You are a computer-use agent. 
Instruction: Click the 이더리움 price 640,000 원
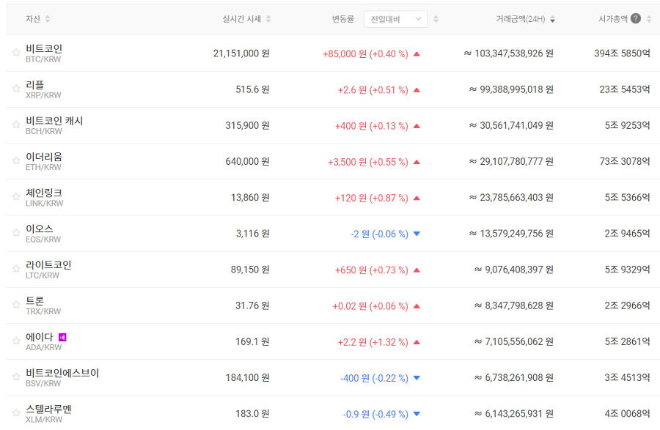click(x=248, y=161)
